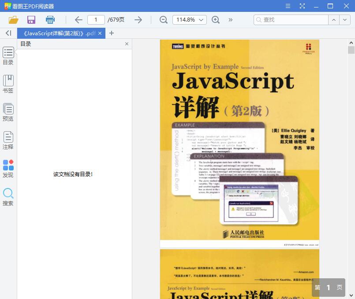Open the 书签 bookmarks sidebar
The height and width of the screenshot is (299, 355).
[x=8, y=84]
